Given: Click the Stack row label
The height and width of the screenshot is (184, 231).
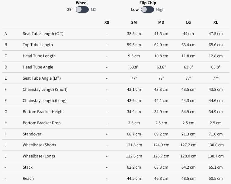Looking at the screenshot, I should pyautogui.click(x=27, y=167).
